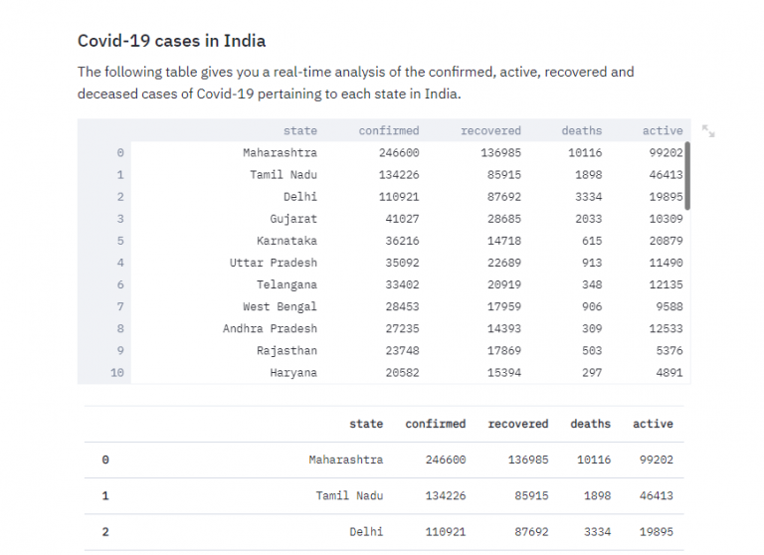This screenshot has width=764, height=555.
Task: Click Delhi in the lower static table
Action: [366, 531]
